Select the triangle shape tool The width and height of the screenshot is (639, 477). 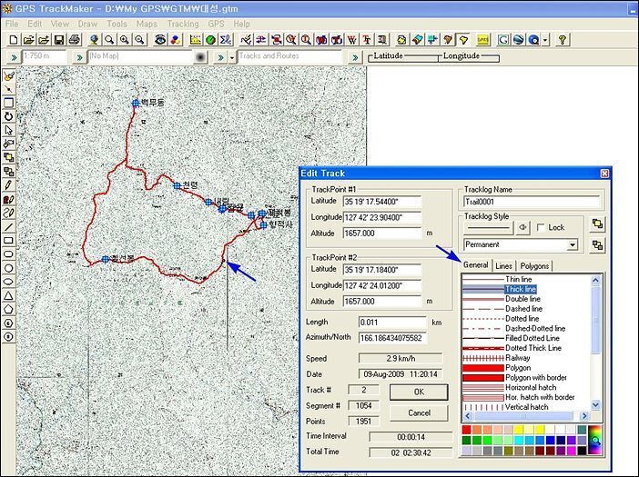coord(8,295)
